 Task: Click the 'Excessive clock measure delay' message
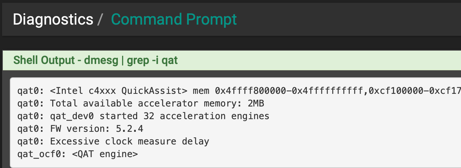129,142
